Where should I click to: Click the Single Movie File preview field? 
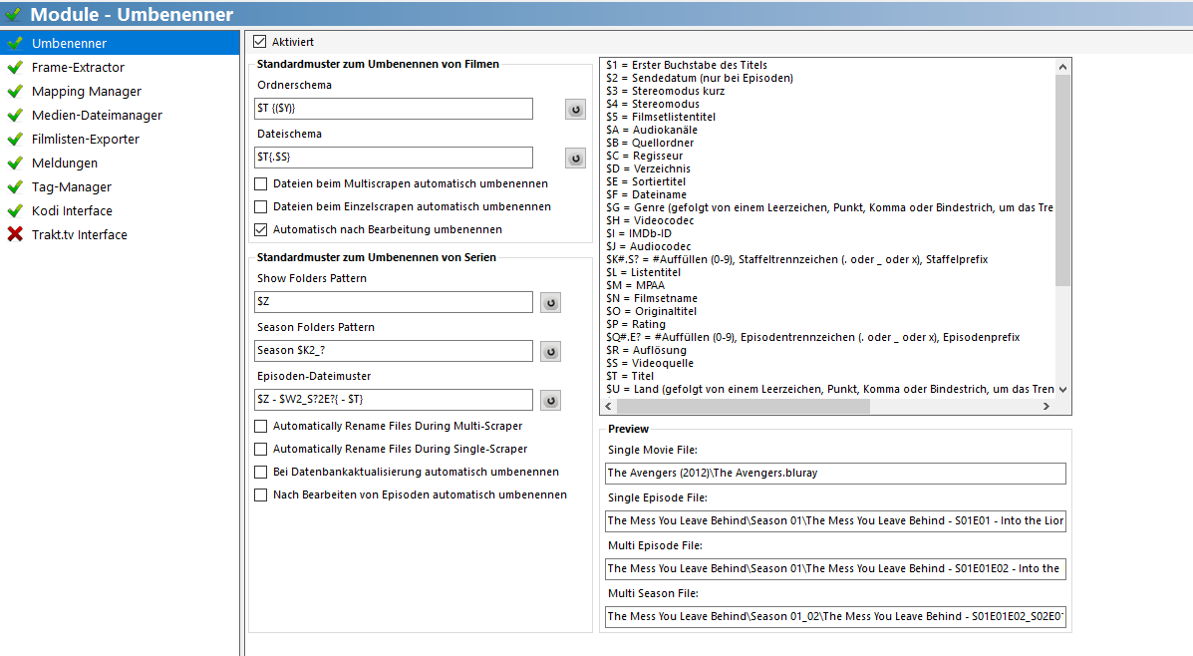pos(835,473)
